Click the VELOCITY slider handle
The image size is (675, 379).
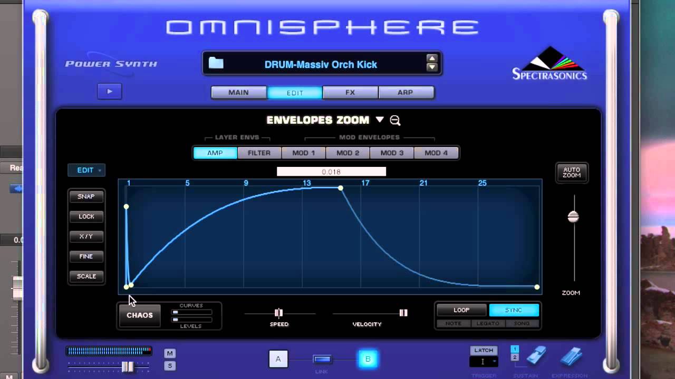tap(403, 313)
